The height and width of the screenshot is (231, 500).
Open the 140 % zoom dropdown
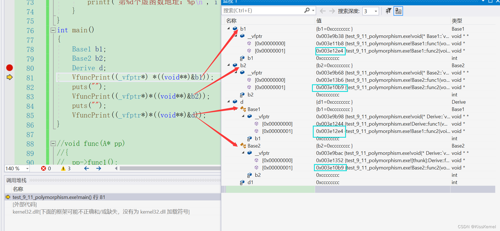click(x=27, y=169)
